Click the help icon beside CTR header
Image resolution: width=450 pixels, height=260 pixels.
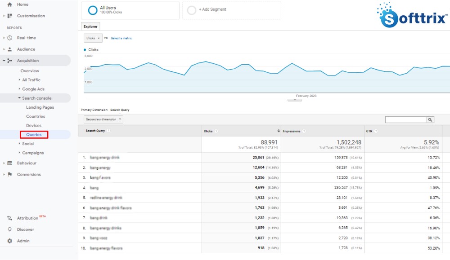pyautogui.click(x=376, y=131)
